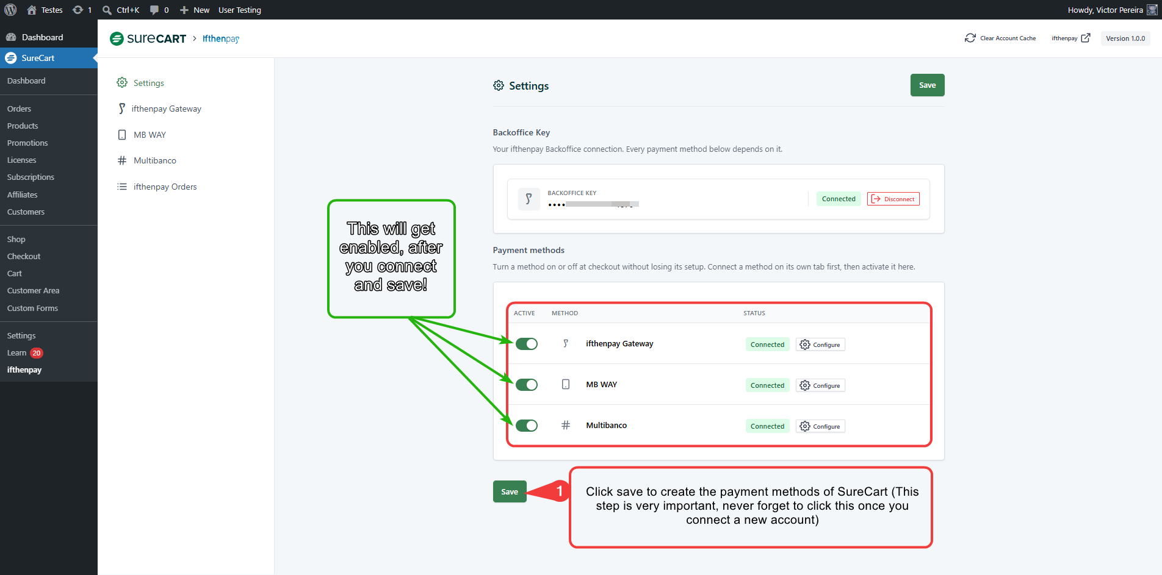The height and width of the screenshot is (575, 1162).
Task: Open Shop page link
Action: coord(16,239)
